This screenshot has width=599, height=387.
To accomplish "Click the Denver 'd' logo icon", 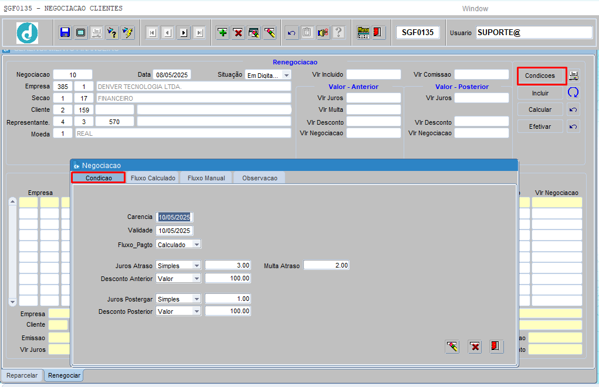I will coord(27,33).
